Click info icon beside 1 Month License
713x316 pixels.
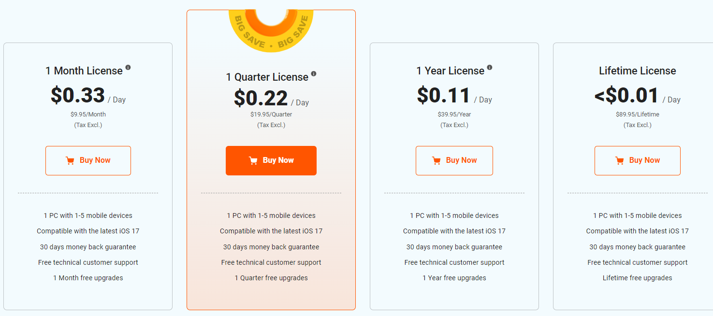click(x=128, y=68)
